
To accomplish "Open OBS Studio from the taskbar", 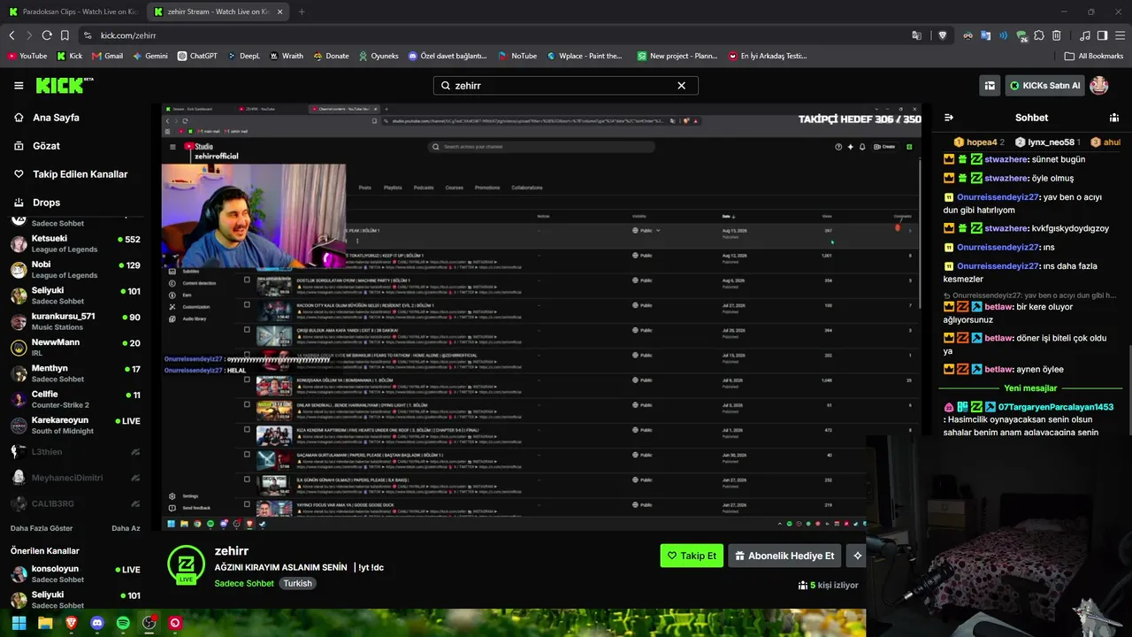I will 149,623.
